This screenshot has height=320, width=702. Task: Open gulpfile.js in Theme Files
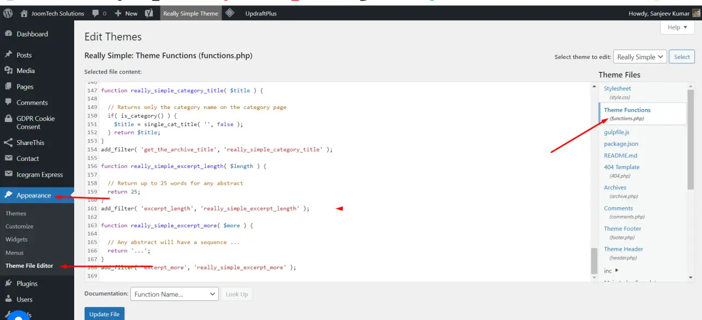616,132
